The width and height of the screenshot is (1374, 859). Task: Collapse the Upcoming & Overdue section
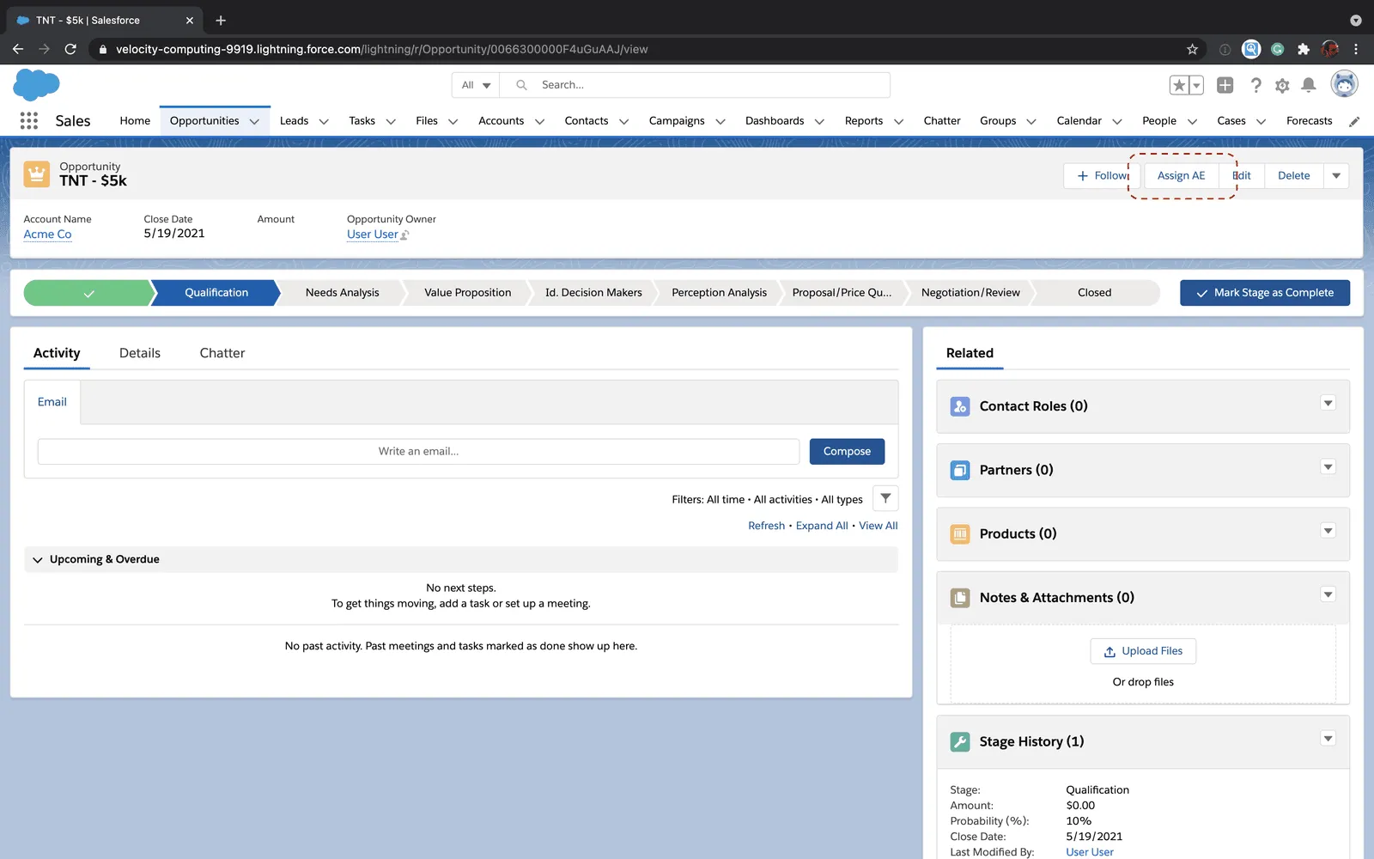pos(38,560)
